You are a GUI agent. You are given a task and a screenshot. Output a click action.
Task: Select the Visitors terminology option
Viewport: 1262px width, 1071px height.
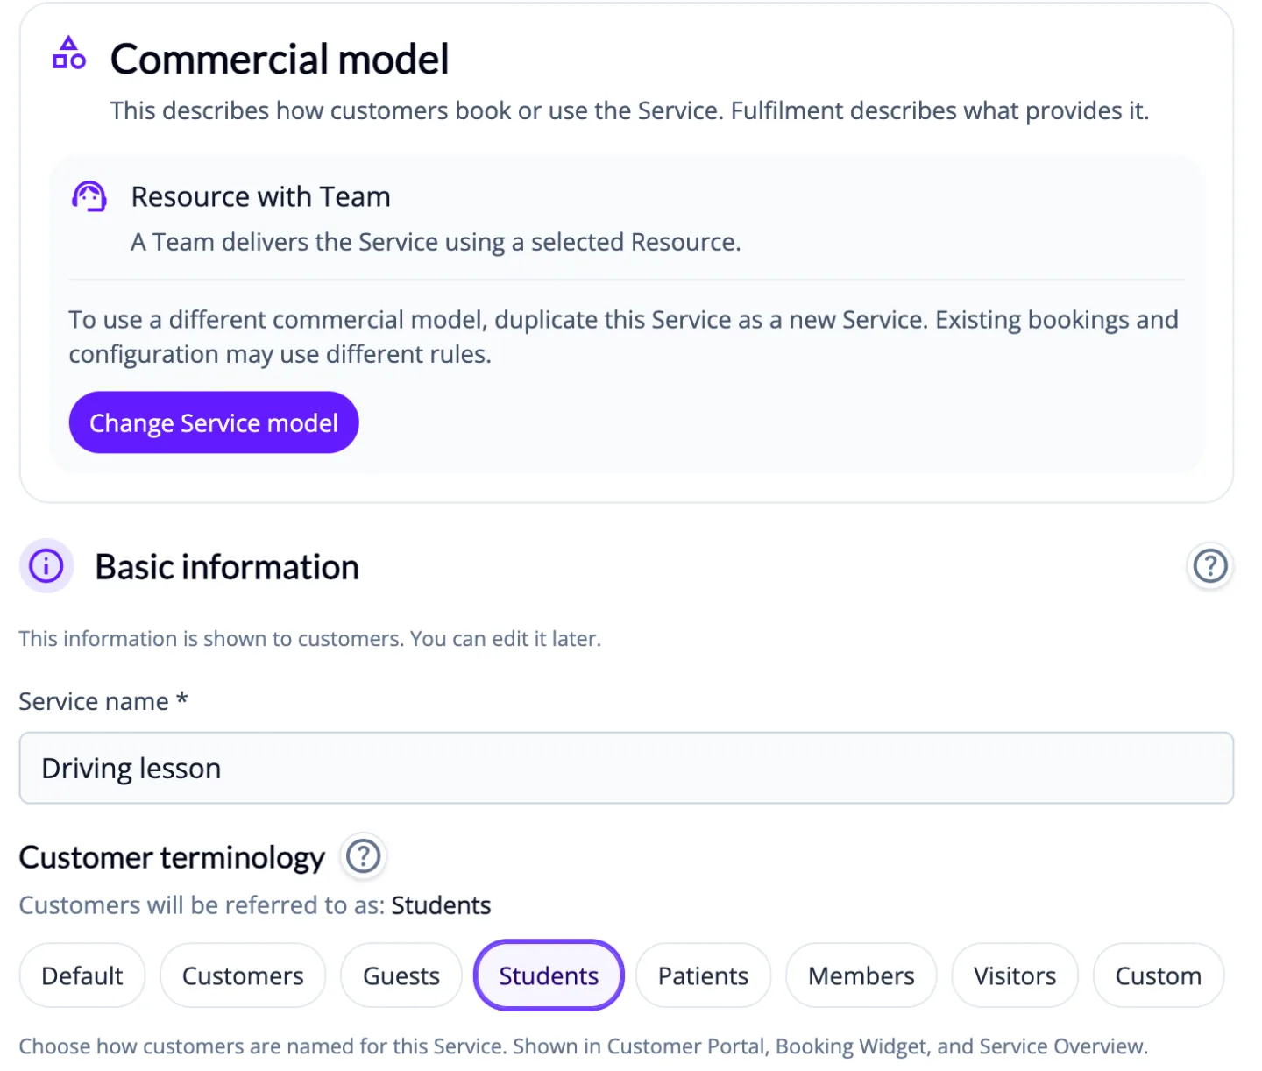tap(1015, 975)
